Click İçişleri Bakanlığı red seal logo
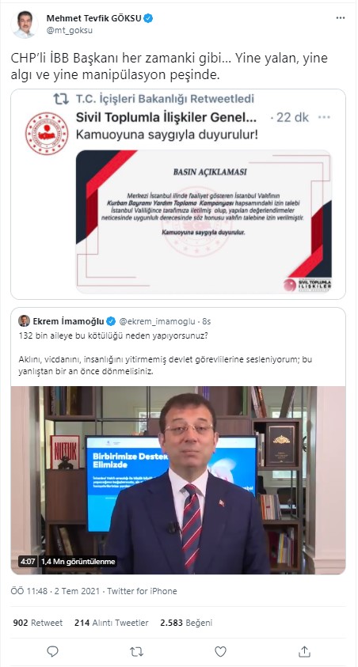The image size is (358, 667). coord(47,133)
